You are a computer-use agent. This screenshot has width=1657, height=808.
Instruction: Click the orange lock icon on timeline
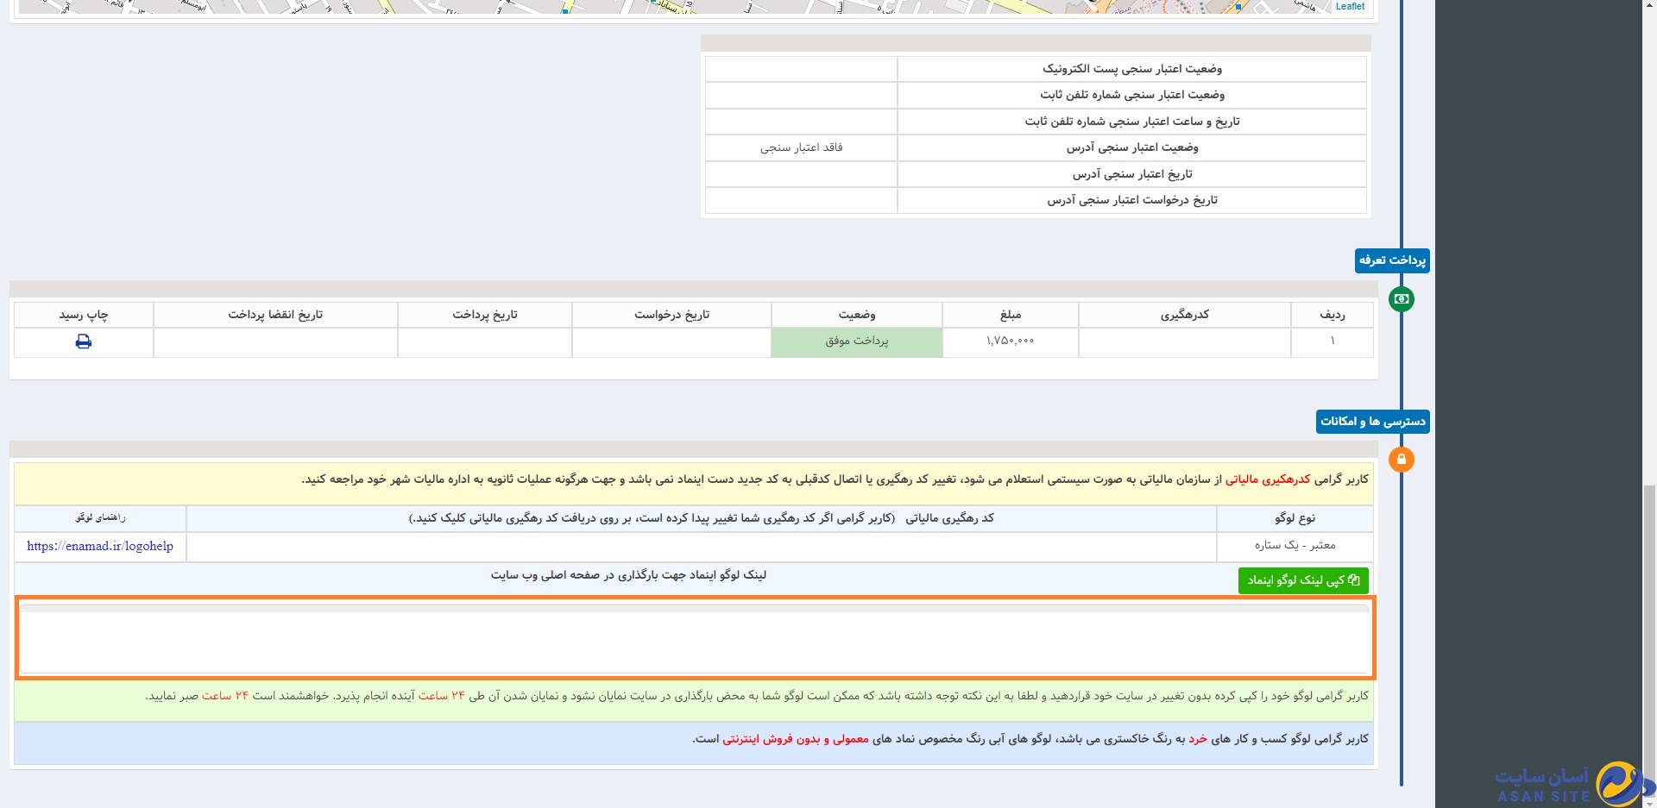pos(1401,460)
